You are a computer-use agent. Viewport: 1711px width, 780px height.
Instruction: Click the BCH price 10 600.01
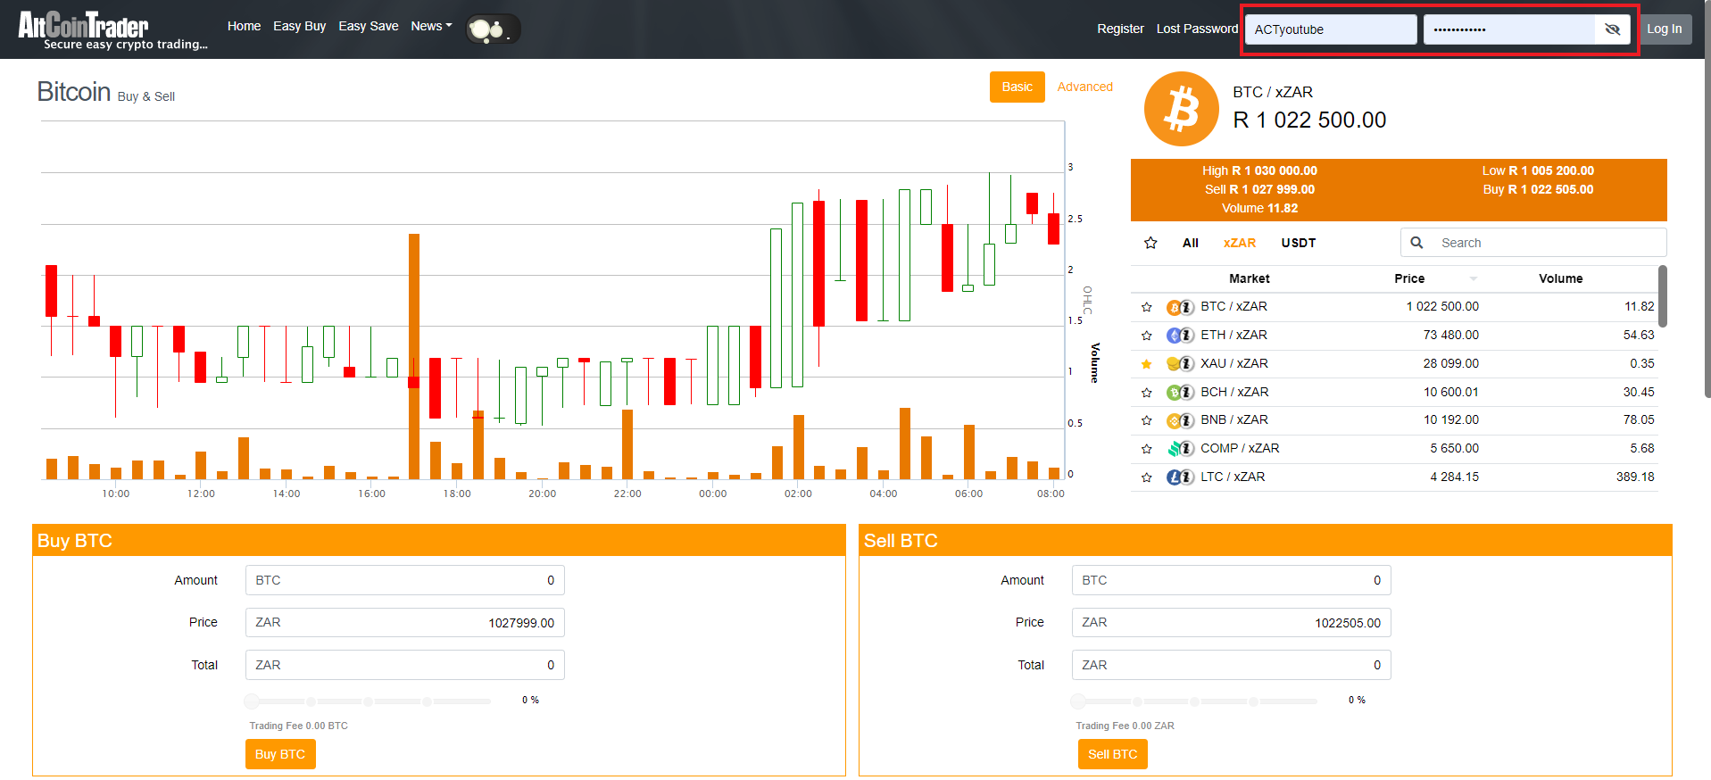tap(1450, 392)
